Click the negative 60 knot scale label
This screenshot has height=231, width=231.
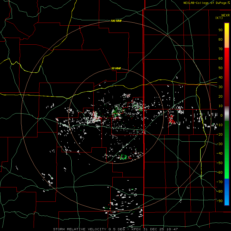coord(219,172)
